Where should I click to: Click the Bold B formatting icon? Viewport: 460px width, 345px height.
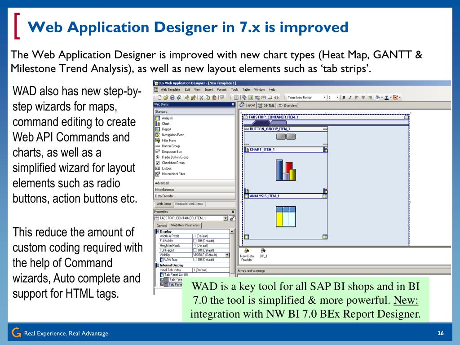(x=344, y=97)
